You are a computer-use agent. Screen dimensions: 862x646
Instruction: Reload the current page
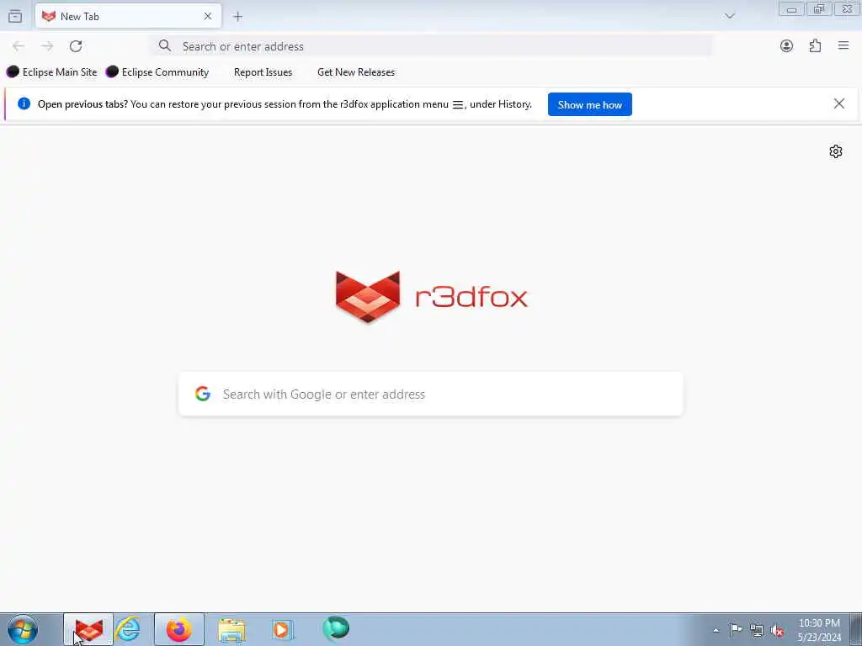76,46
